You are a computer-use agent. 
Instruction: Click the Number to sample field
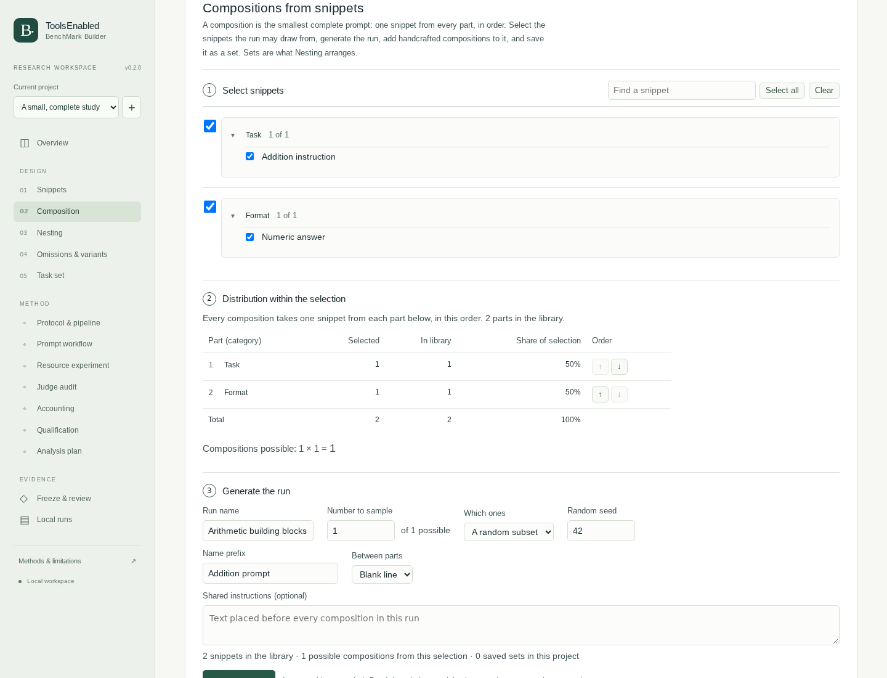[x=361, y=531]
